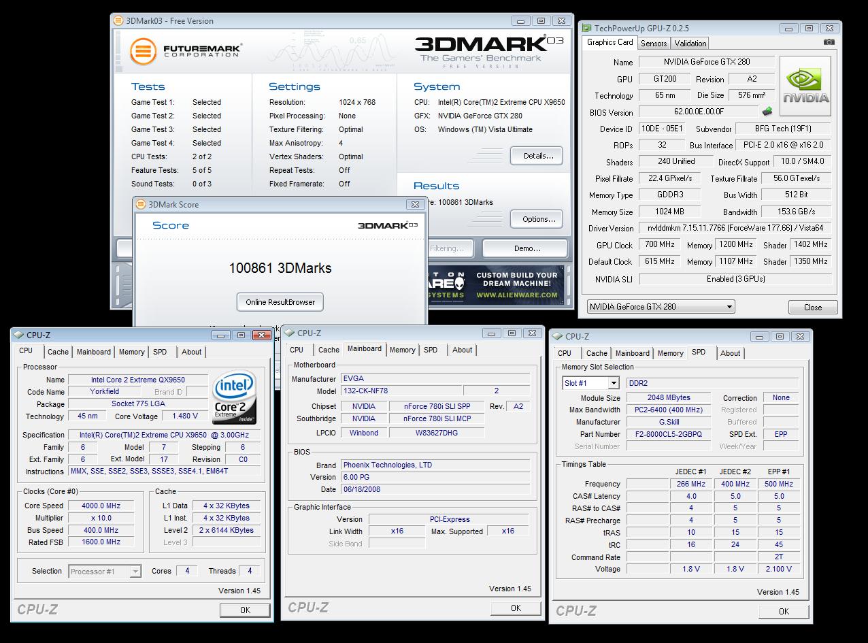Screen dimensions: 868x643
Task: Switch to the Sensors tab in GPU-Z
Action: tap(654, 43)
